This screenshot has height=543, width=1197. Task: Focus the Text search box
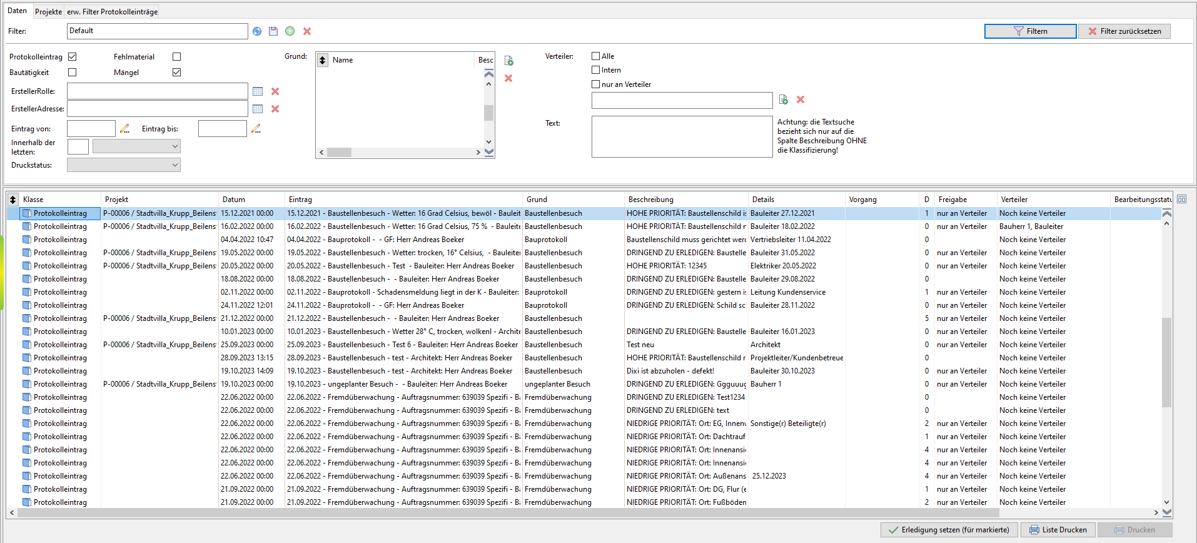(682, 136)
